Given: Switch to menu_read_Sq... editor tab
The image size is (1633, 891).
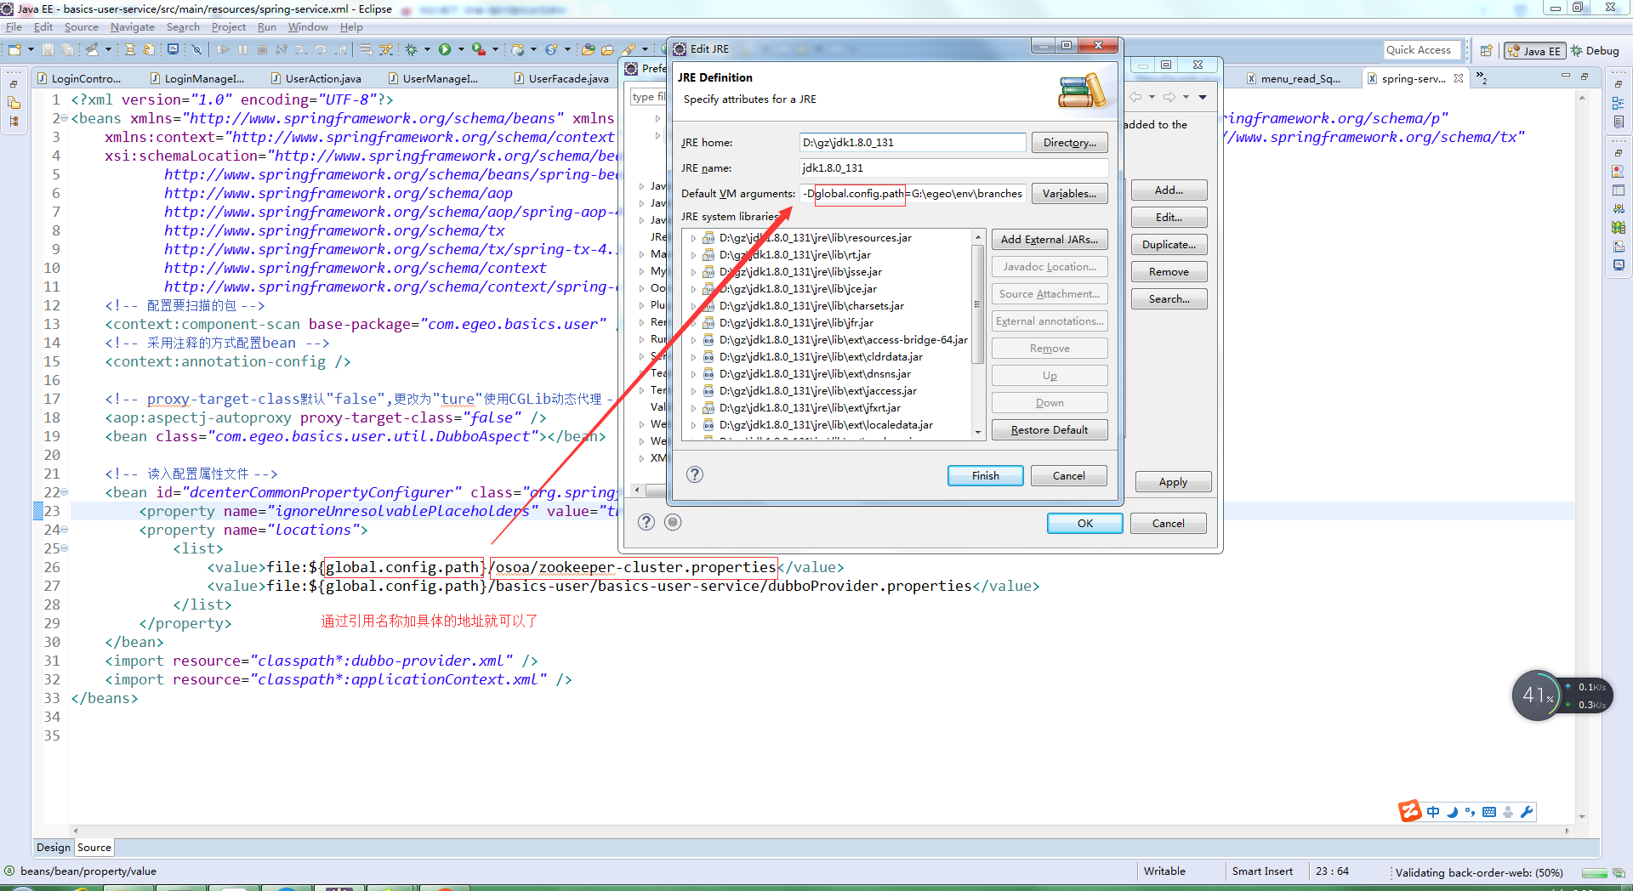Looking at the screenshot, I should tap(1293, 78).
